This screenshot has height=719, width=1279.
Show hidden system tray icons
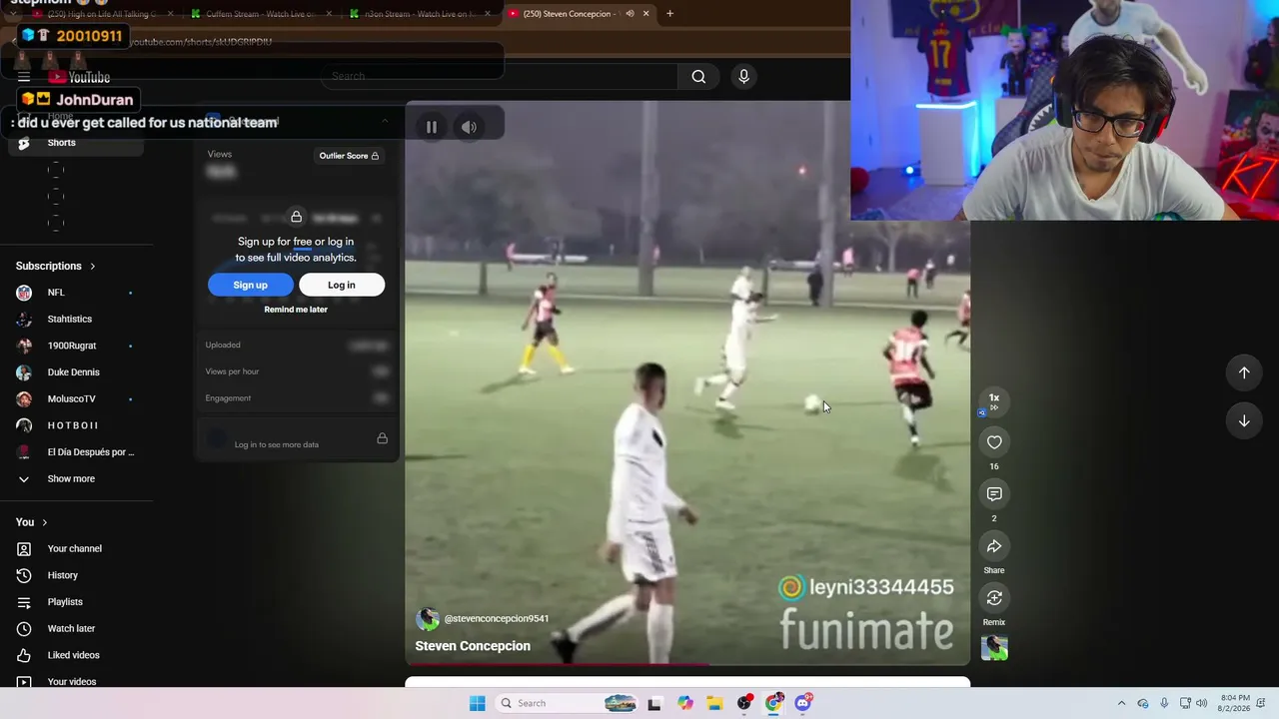pyautogui.click(x=1121, y=703)
